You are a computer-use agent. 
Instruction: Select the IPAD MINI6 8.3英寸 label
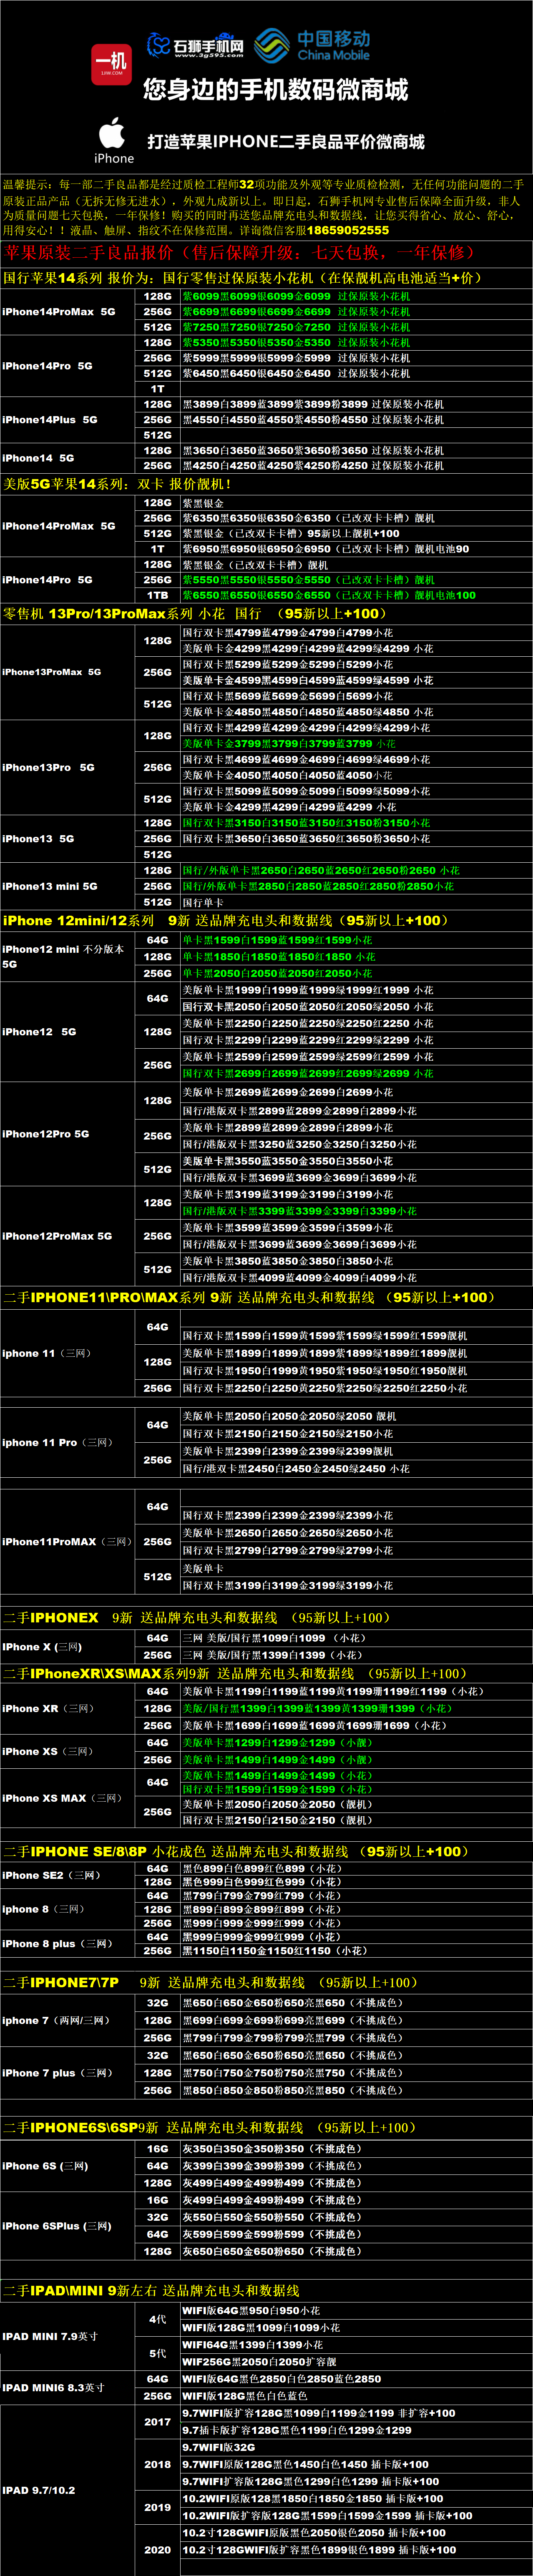tap(53, 2387)
